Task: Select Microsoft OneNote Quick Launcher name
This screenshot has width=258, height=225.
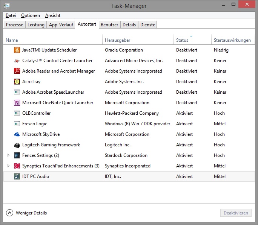Action: (x=58, y=103)
